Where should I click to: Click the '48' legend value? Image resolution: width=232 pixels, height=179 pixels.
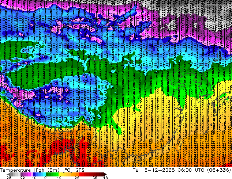(105, 178)
